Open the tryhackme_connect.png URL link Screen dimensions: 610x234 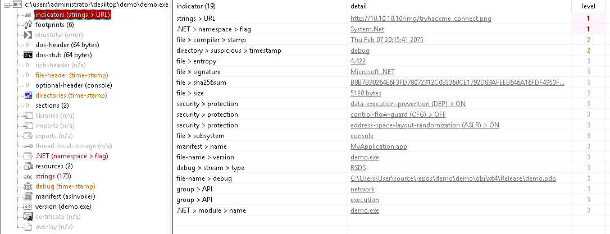pyautogui.click(x=421, y=19)
